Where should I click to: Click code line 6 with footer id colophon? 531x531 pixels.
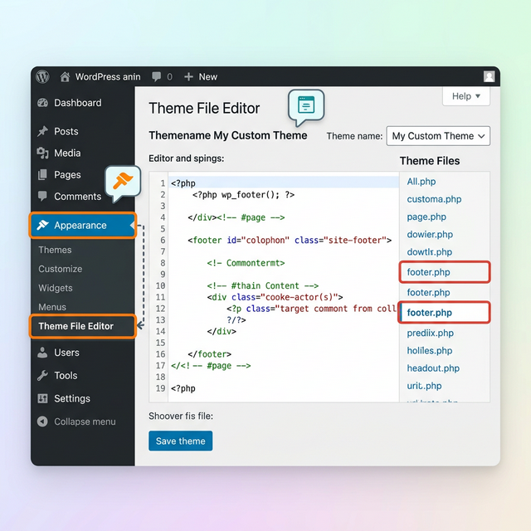290,241
